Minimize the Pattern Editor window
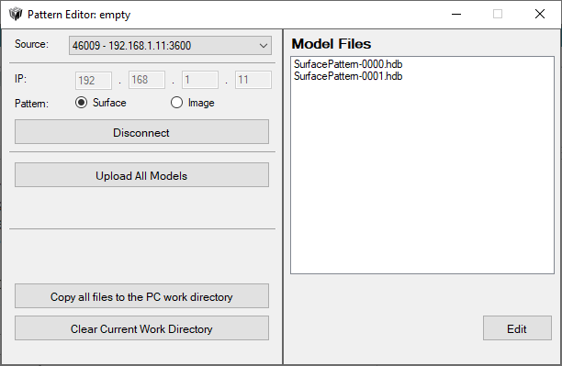Screen dimensions: 562x366 456,15
